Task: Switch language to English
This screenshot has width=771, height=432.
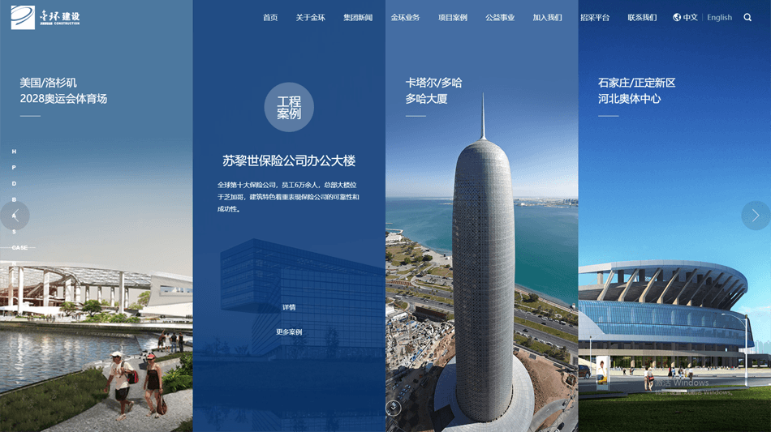Action: point(719,17)
